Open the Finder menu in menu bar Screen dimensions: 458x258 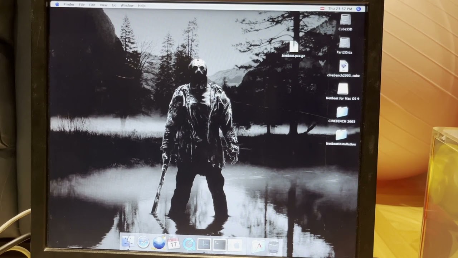tap(69, 5)
